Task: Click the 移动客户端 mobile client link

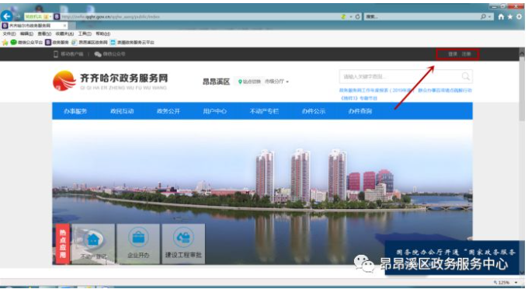Action: point(68,54)
